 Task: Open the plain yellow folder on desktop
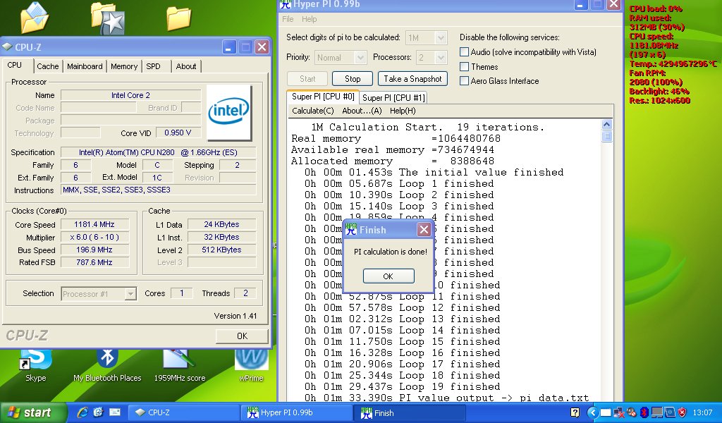point(178,18)
